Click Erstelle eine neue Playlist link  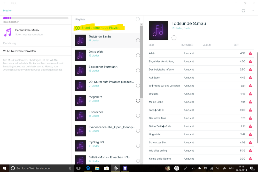(100, 28)
